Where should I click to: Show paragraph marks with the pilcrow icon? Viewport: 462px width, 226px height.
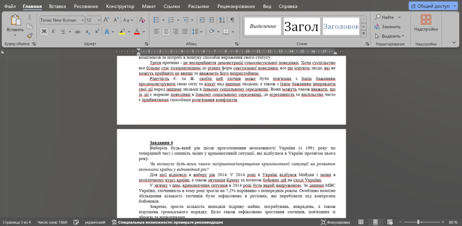[232, 20]
